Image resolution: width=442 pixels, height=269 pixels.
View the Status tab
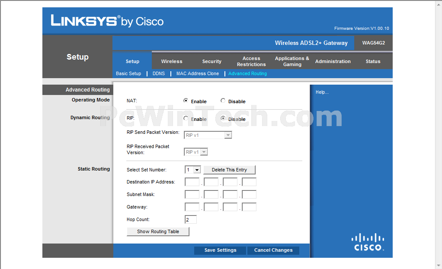[x=373, y=61]
